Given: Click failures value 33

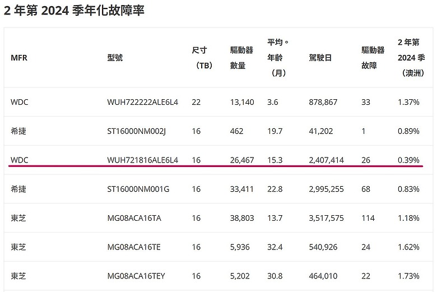Looking at the screenshot, I should click(x=366, y=102).
